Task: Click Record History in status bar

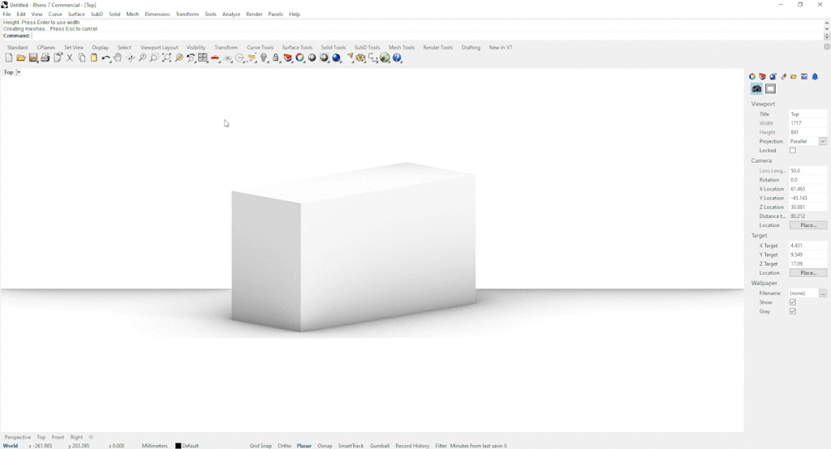Action: (412, 446)
